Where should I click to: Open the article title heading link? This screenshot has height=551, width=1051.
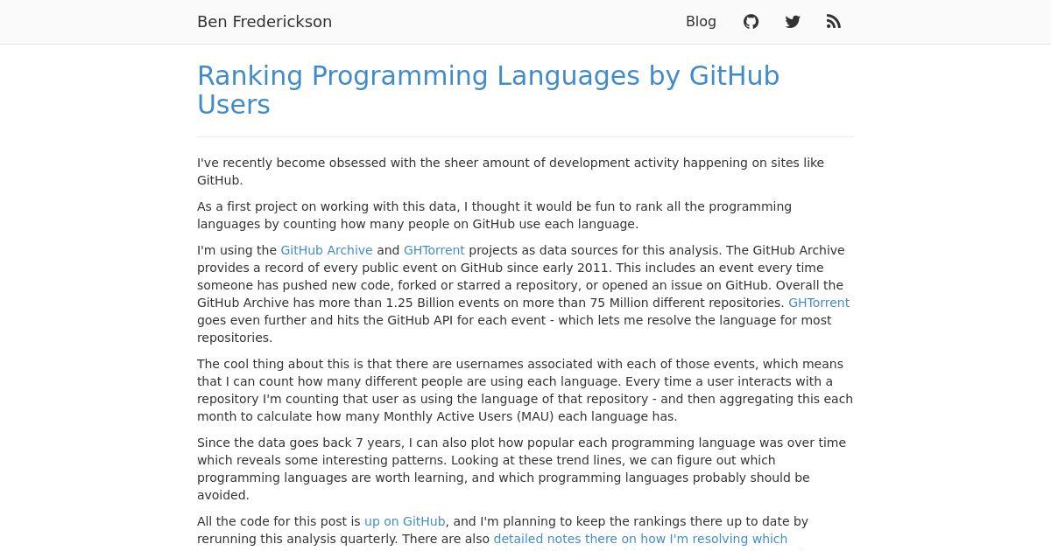488,90
